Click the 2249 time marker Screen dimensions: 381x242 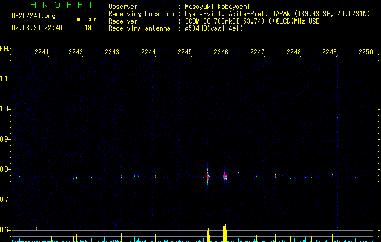coord(330,52)
